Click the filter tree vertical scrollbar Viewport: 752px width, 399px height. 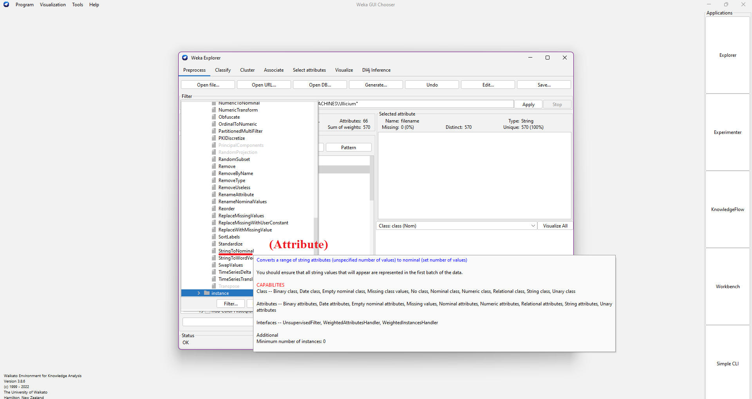coord(315,235)
